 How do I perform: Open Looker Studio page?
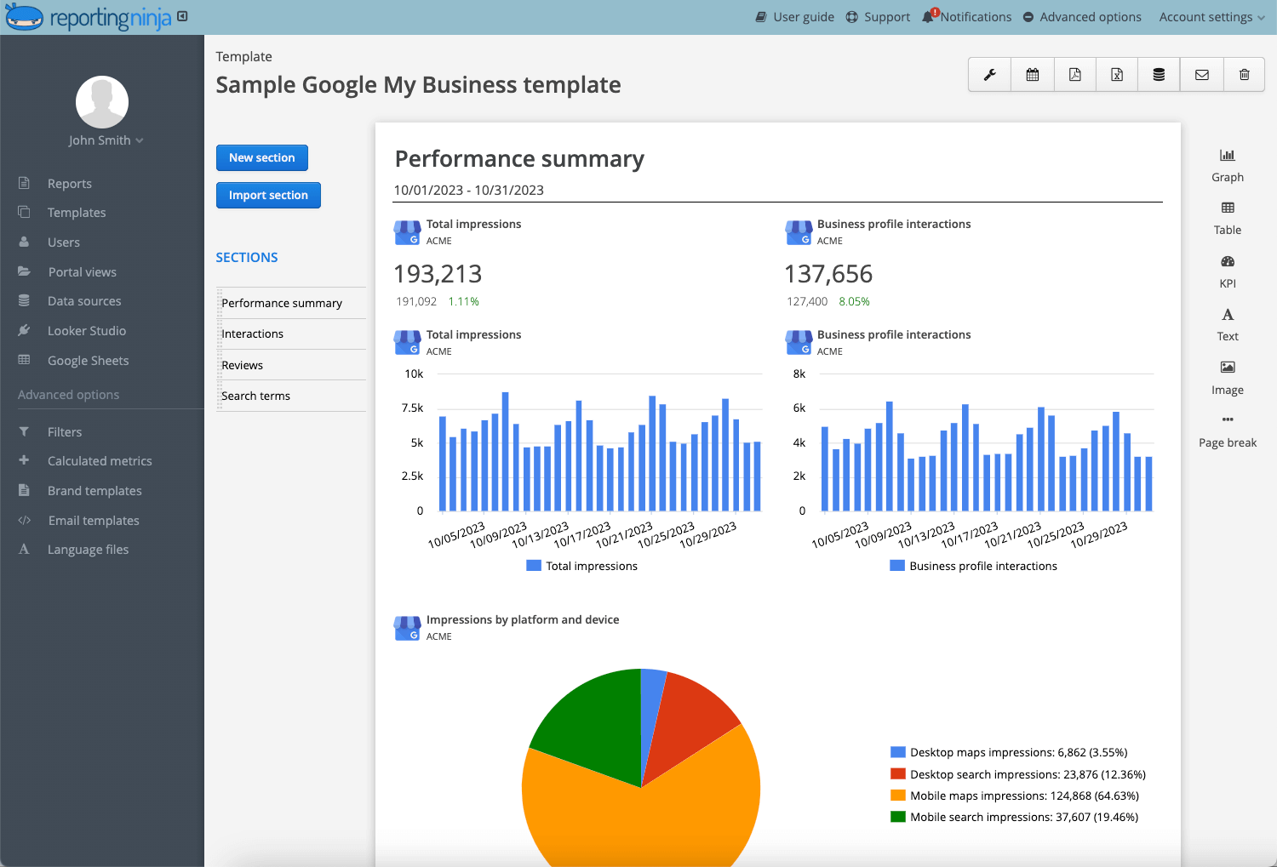[87, 331]
